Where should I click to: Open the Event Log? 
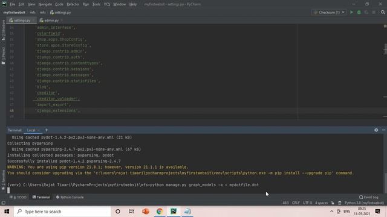(369, 197)
